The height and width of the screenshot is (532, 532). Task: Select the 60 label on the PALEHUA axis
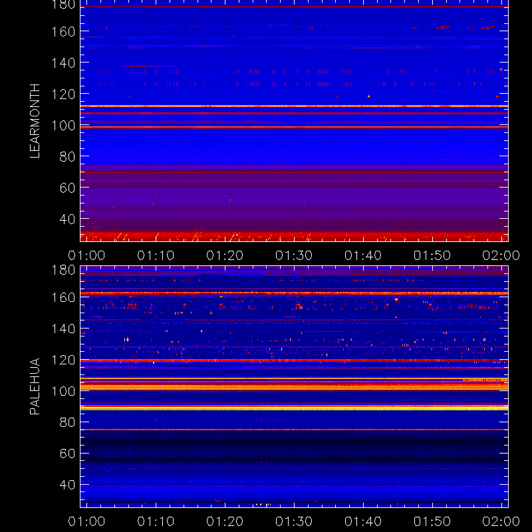67,454
